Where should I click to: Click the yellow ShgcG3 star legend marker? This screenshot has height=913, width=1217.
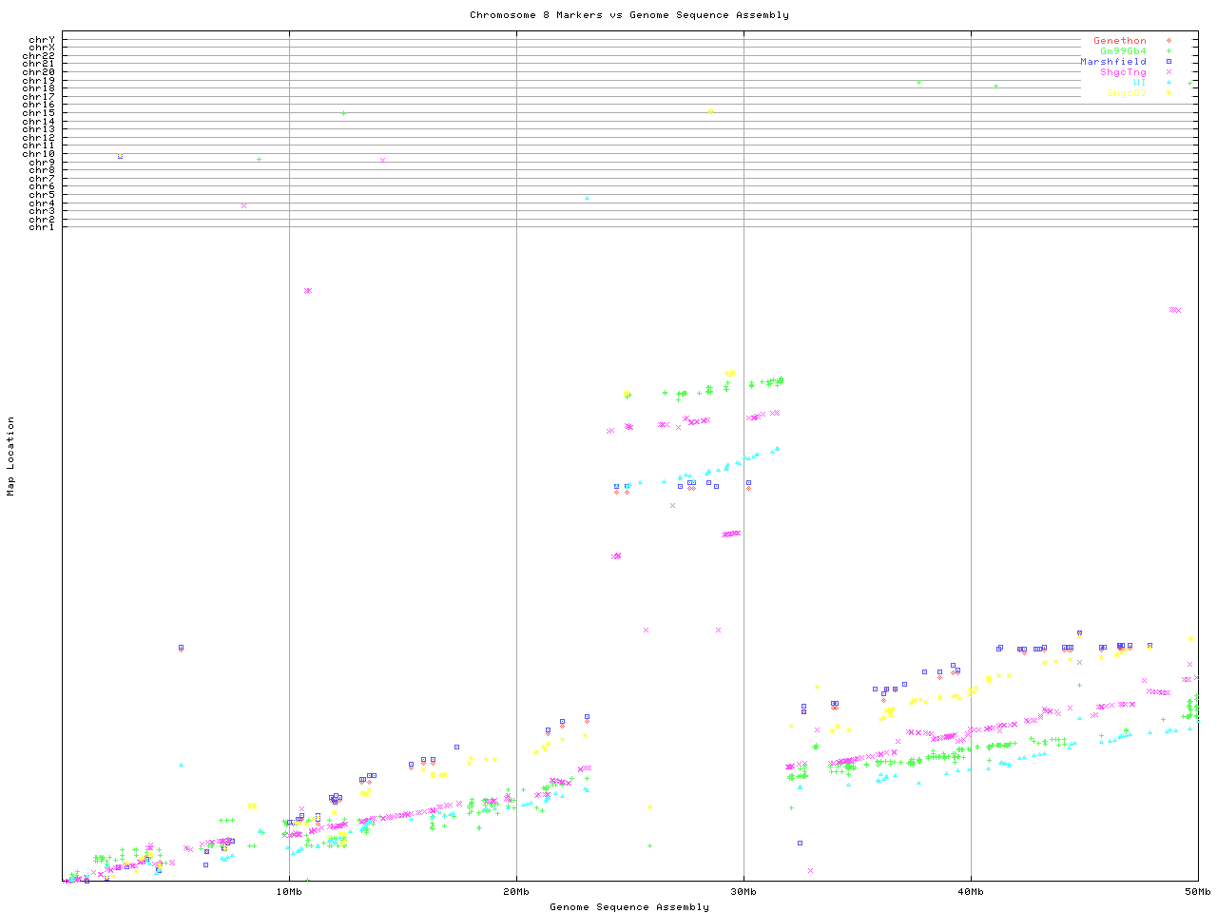1169,93
